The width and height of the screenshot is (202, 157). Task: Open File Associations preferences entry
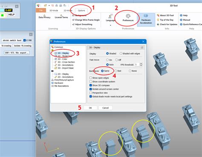pyautogui.click(x=60, y=86)
